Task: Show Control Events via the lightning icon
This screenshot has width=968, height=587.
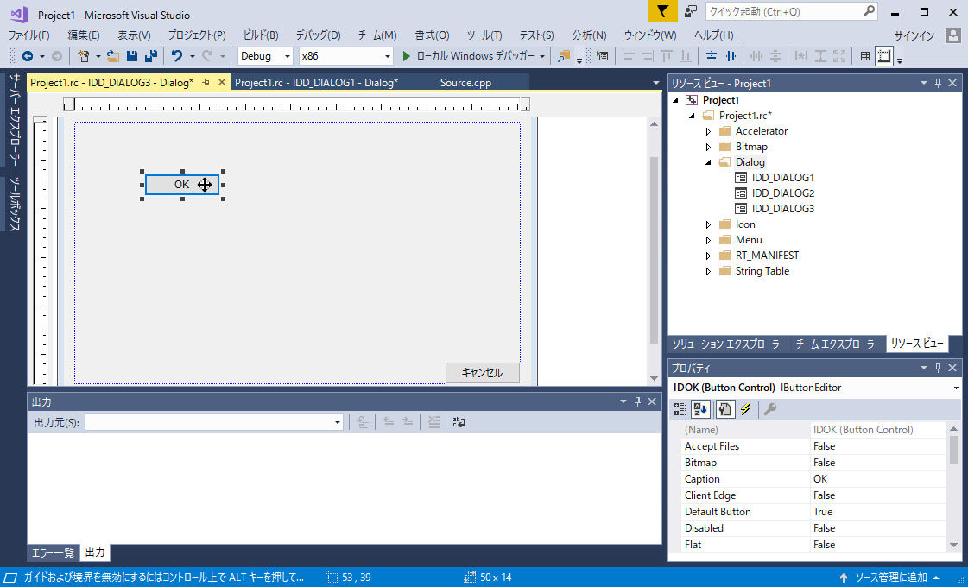Action: tap(746, 408)
